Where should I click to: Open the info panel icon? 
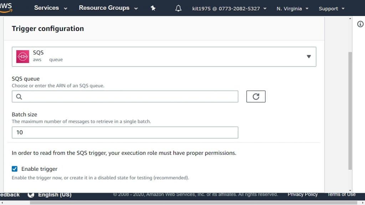360,24
